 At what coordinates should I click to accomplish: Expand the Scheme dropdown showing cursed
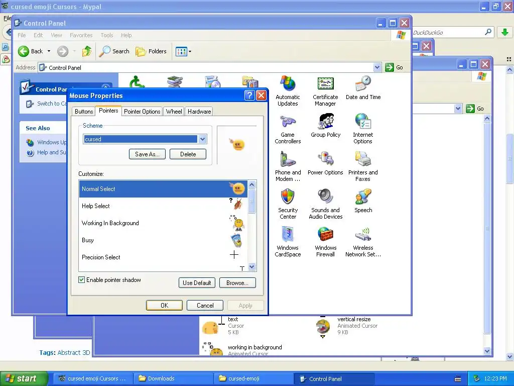[x=203, y=139]
